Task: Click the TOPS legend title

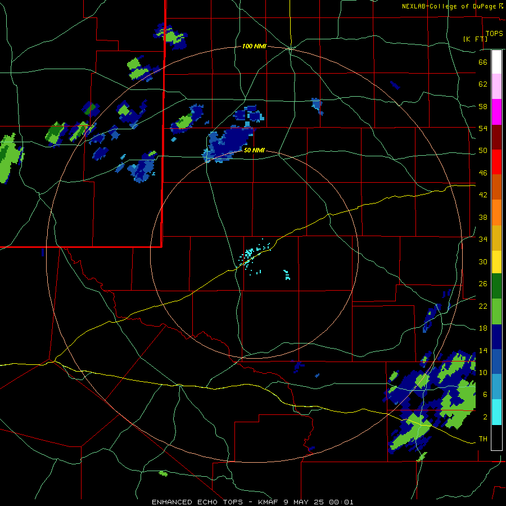Action: pyautogui.click(x=494, y=33)
